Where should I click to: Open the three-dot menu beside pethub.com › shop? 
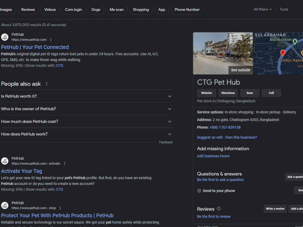point(60,208)
